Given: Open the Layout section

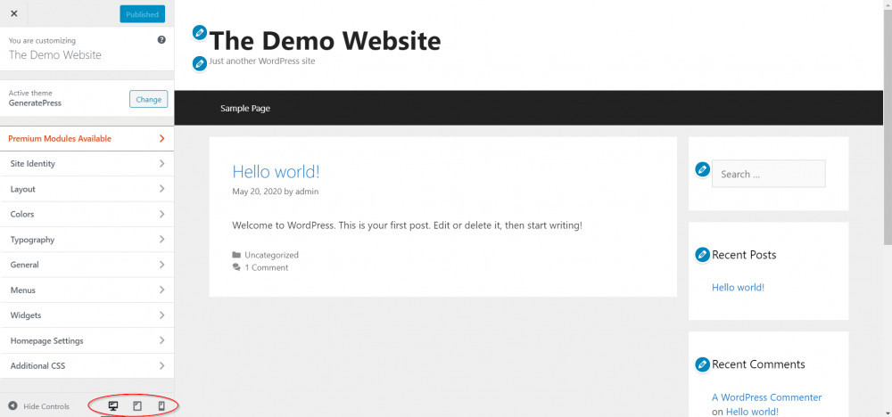Looking at the screenshot, I should 87,189.
